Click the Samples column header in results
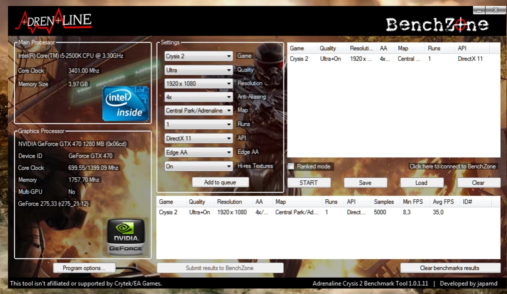The image size is (507, 294). coord(385,202)
